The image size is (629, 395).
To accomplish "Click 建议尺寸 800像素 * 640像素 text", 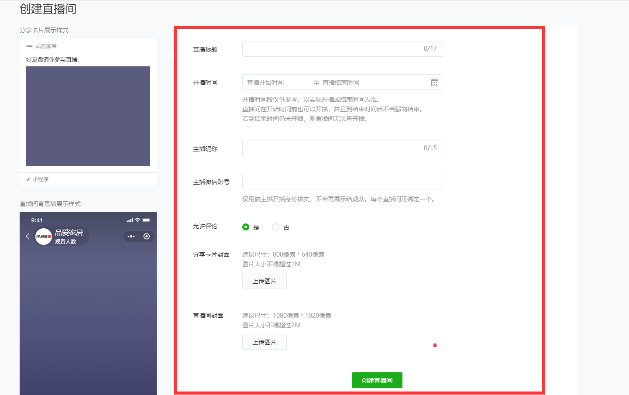I will 283,254.
